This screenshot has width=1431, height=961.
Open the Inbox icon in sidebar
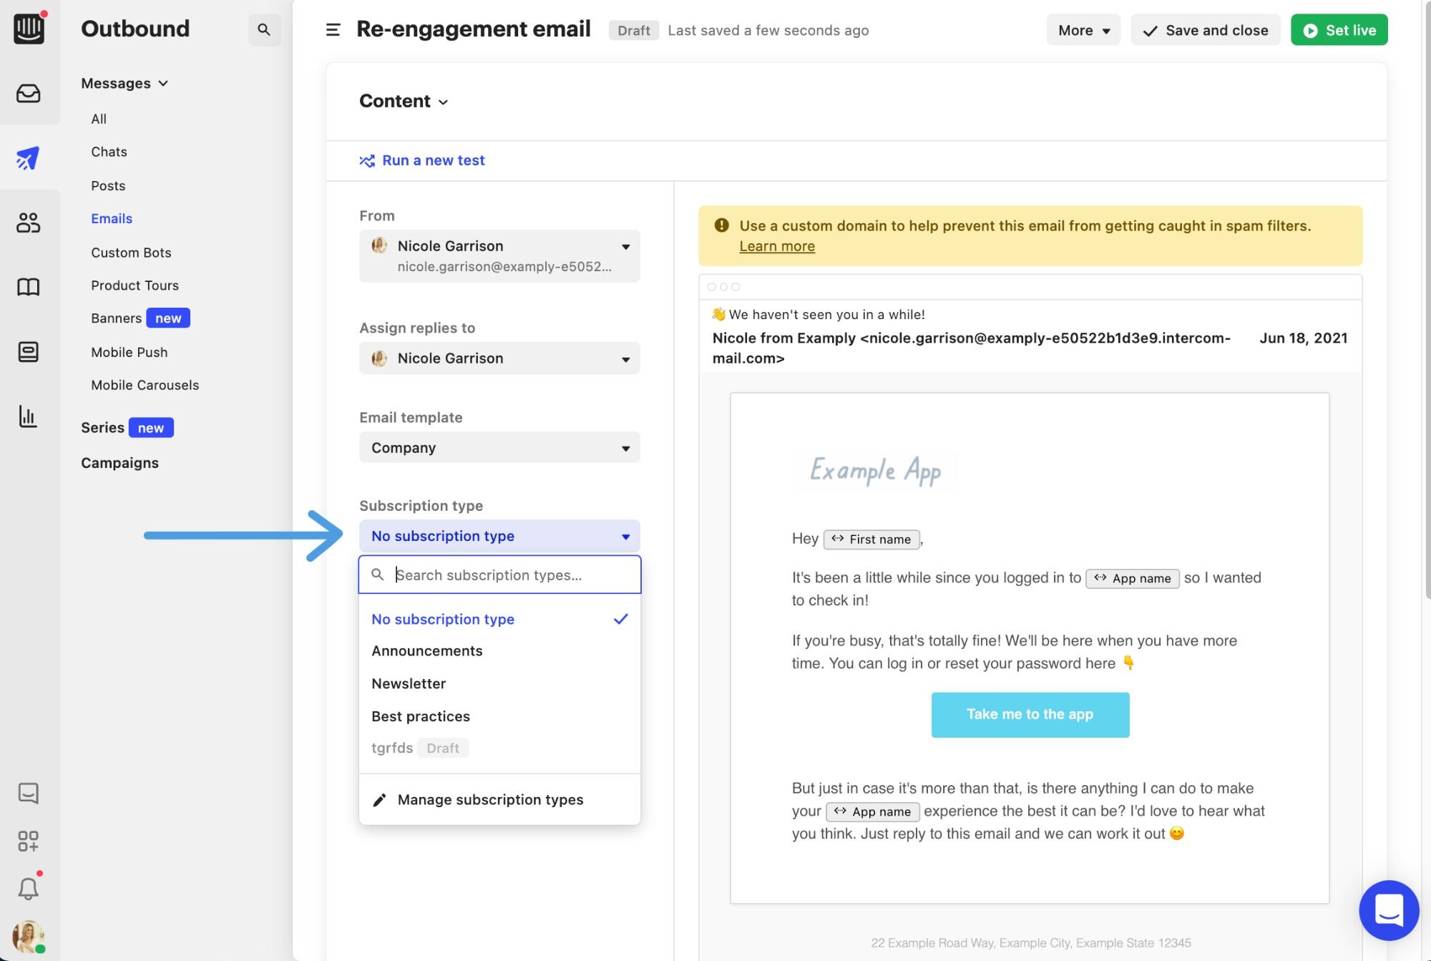point(29,94)
